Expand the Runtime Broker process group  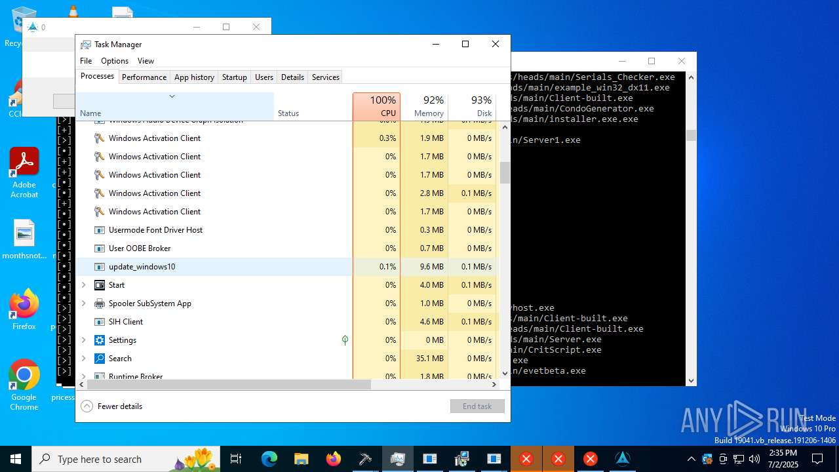[x=83, y=376]
